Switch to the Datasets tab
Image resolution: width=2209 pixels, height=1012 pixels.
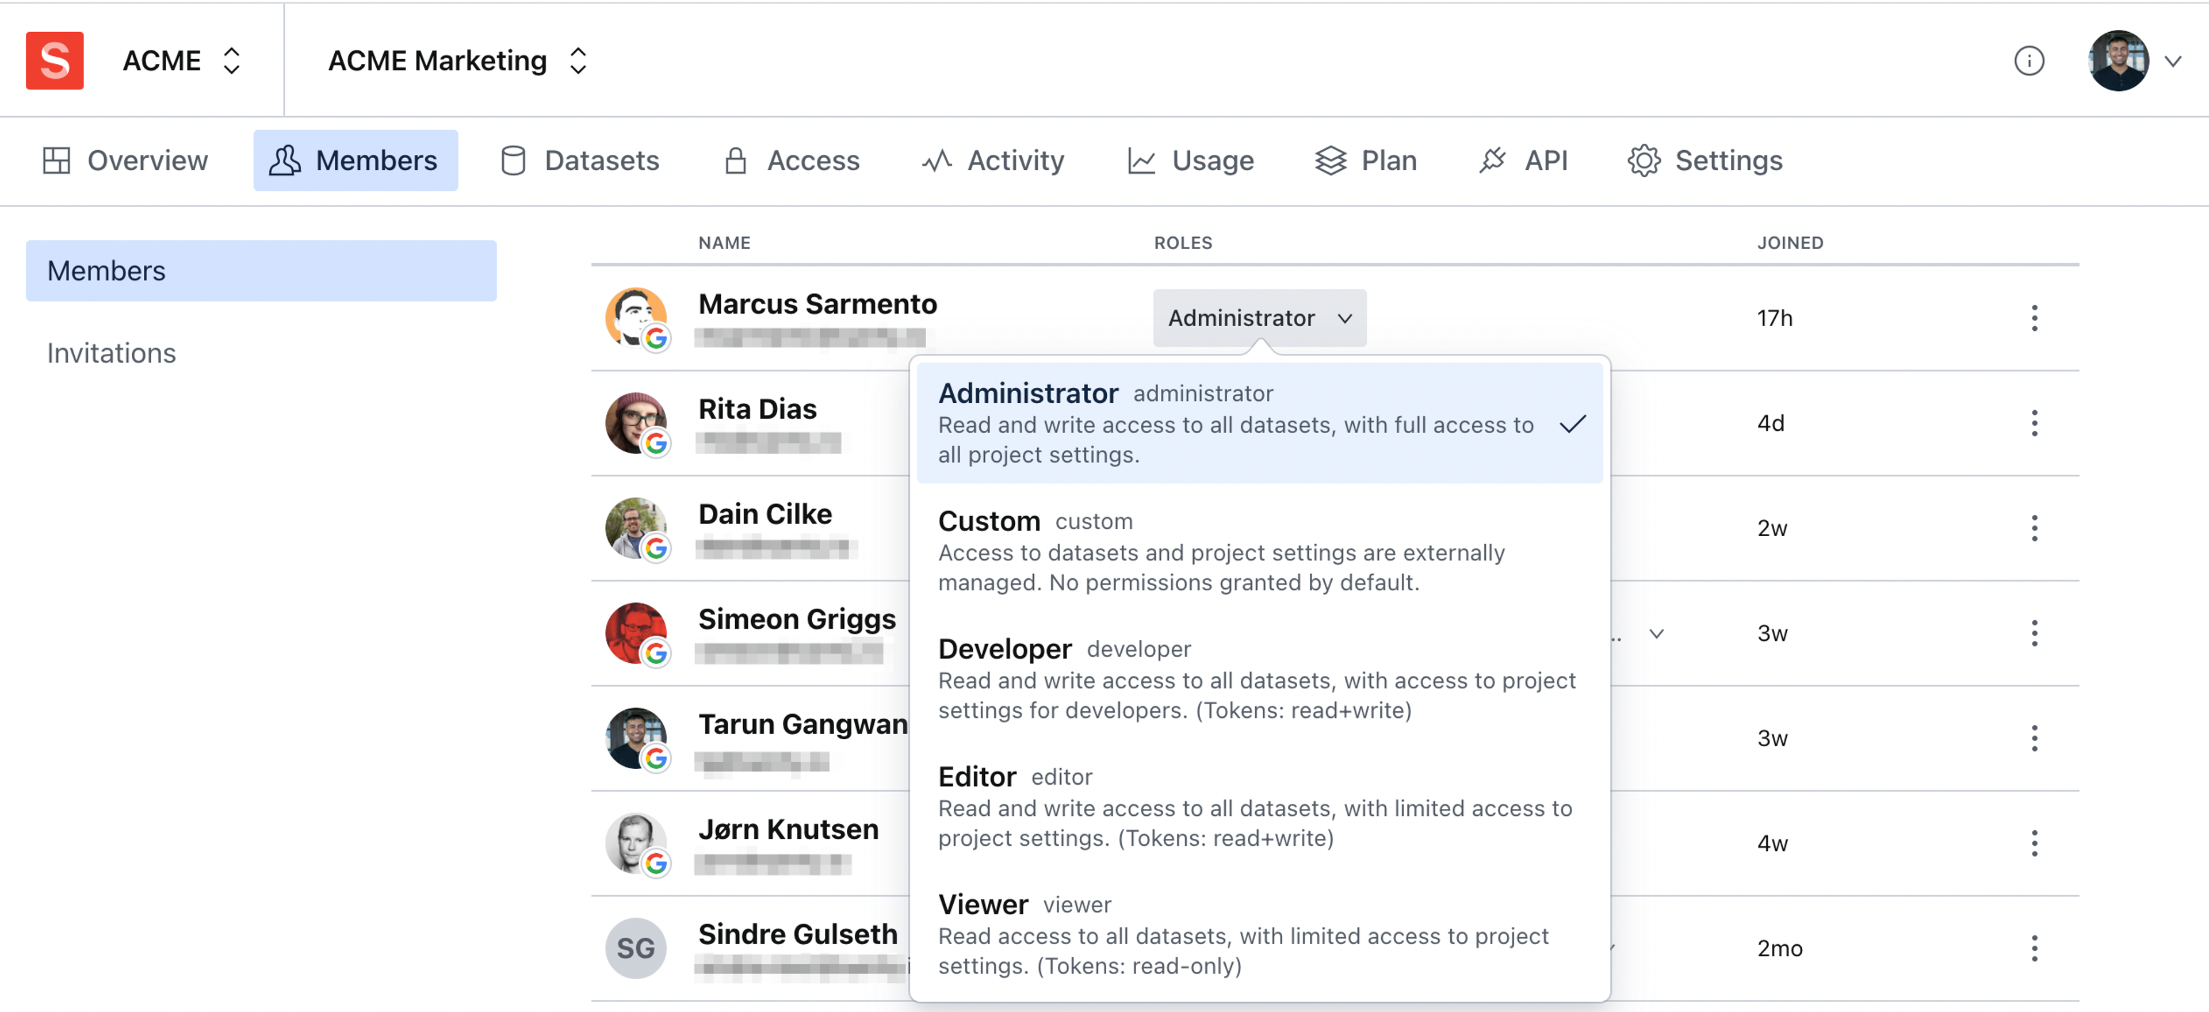(580, 161)
